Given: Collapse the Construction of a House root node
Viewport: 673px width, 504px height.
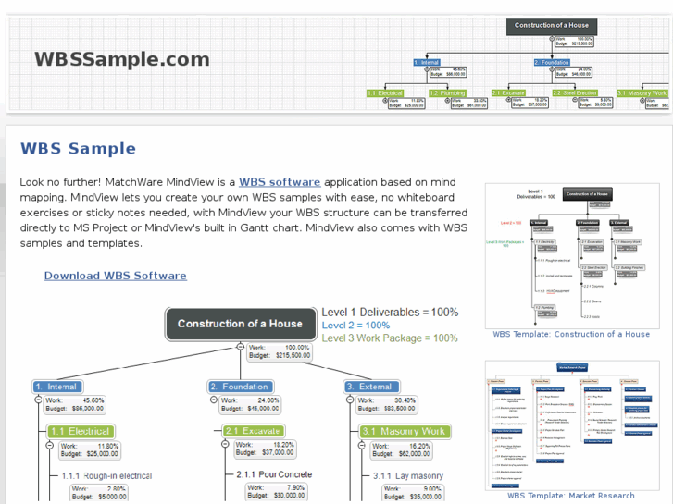Looking at the screenshot, I should (x=241, y=347).
